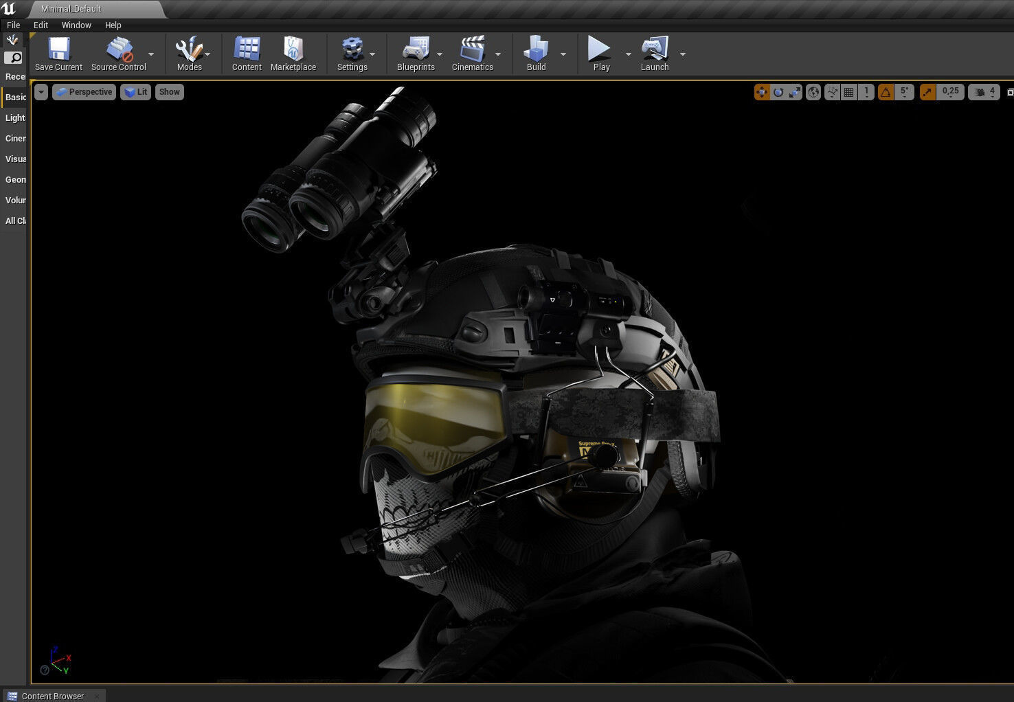Expand the Build options arrow
The width and height of the screenshot is (1014, 702).
[x=563, y=54]
